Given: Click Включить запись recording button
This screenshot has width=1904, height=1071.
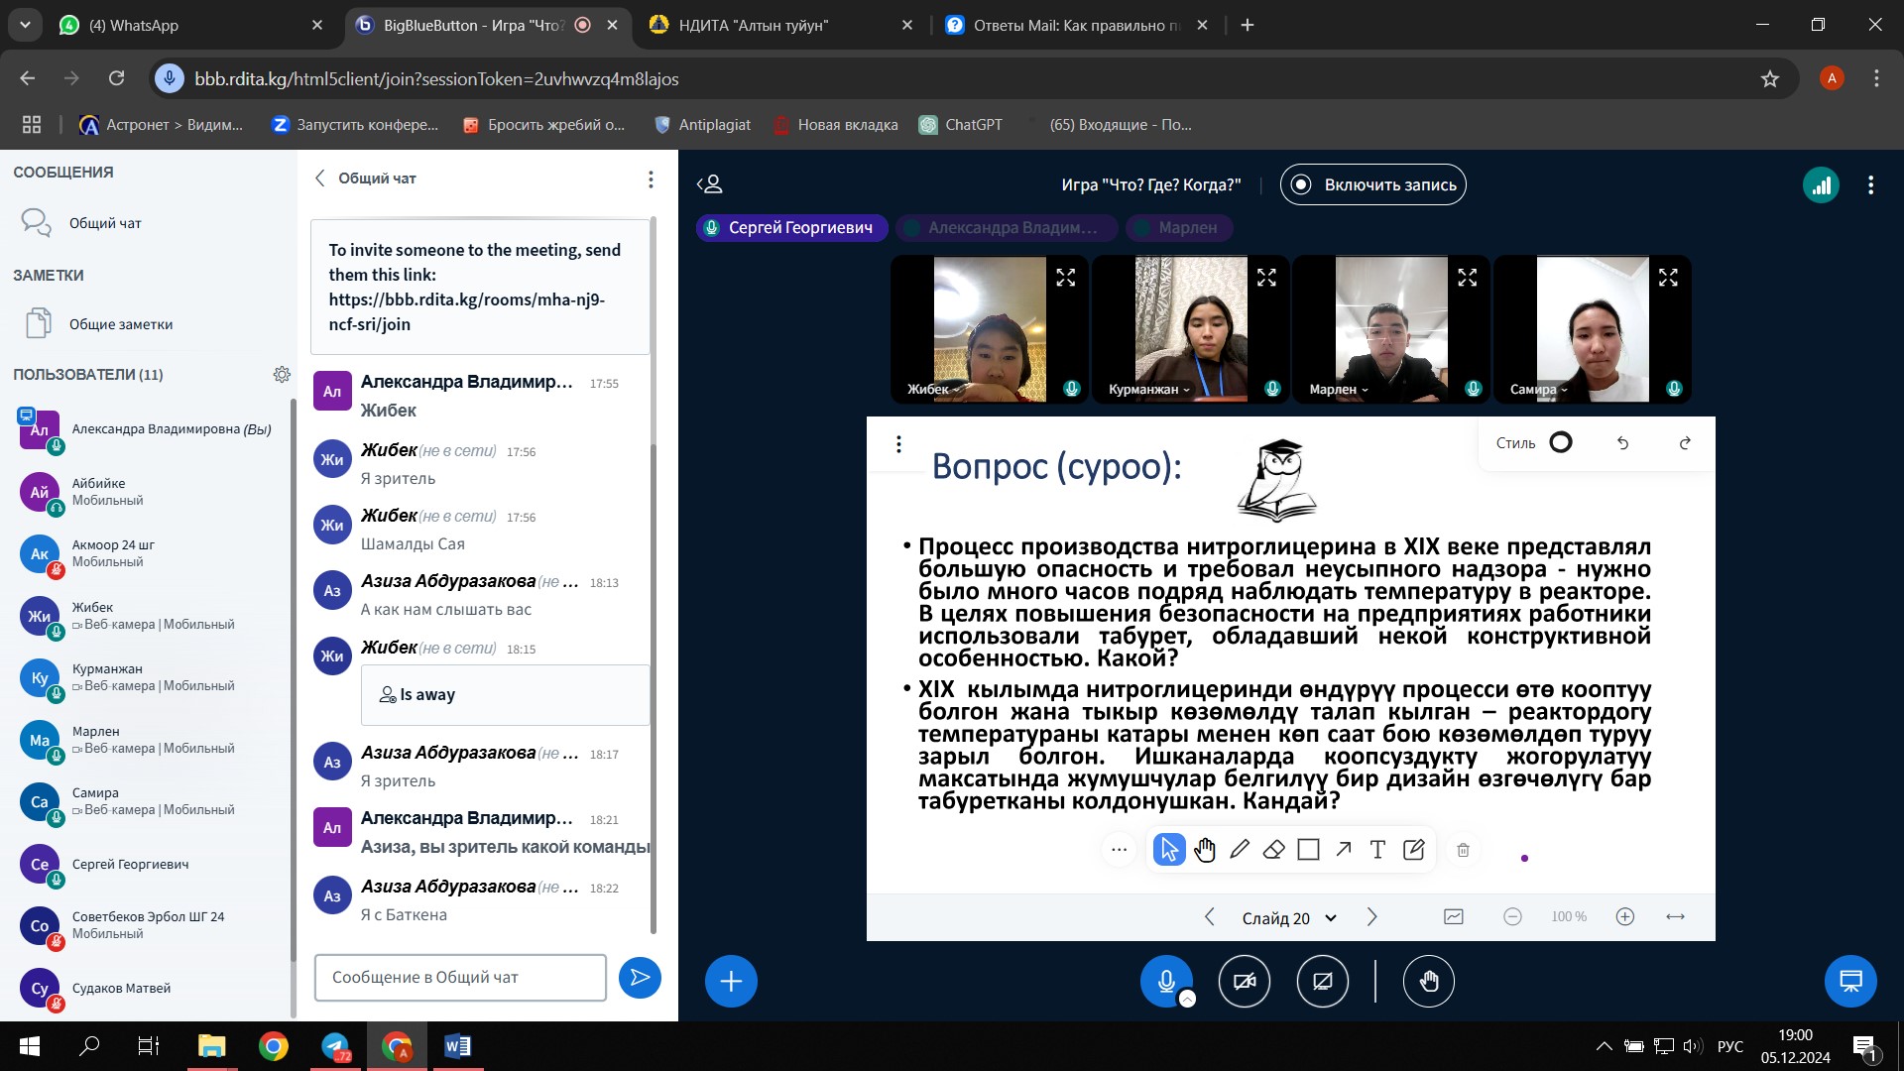Looking at the screenshot, I should point(1372,185).
